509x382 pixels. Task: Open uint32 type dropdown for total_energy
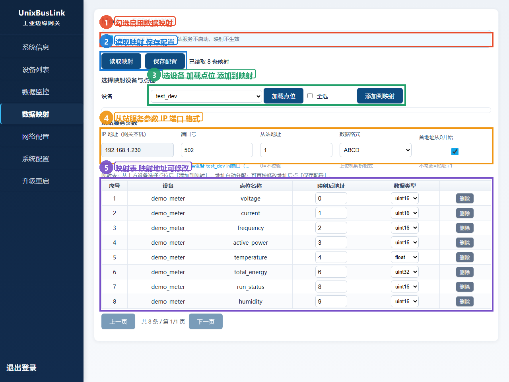point(405,272)
